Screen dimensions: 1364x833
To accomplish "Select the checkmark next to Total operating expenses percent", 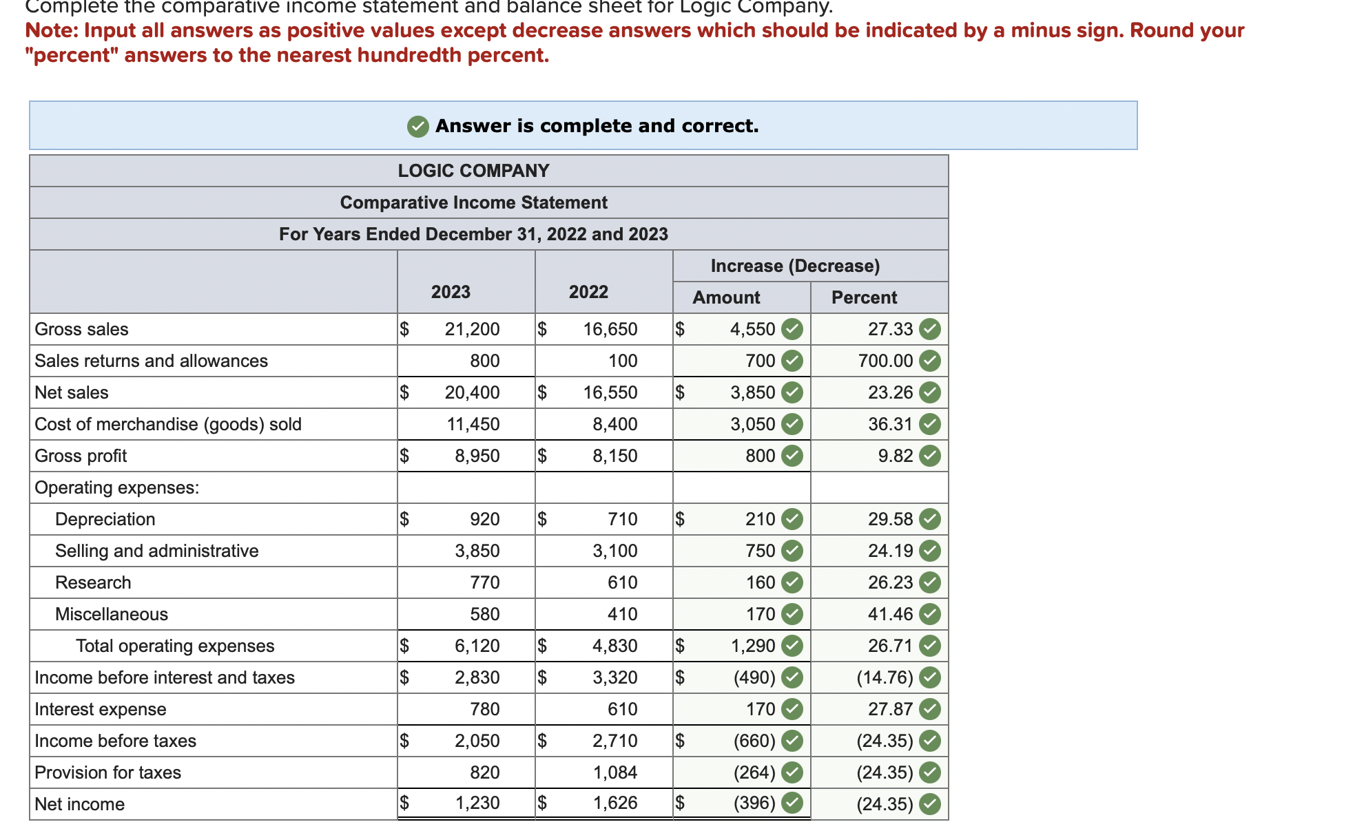I will pos(930,646).
